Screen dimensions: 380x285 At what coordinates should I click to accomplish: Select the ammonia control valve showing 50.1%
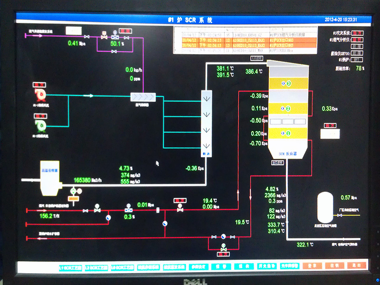point(114,36)
